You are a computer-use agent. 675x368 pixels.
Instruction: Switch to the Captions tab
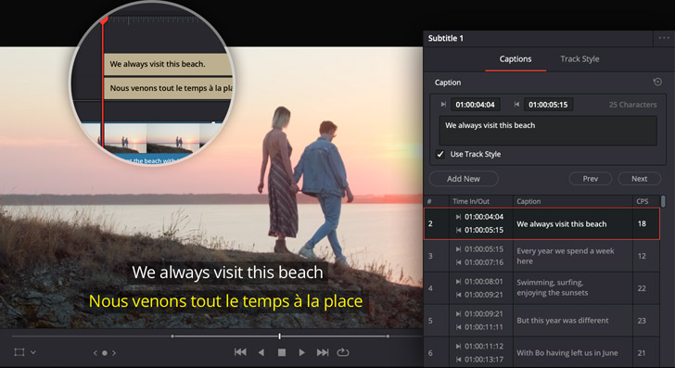click(516, 59)
